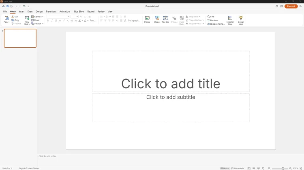
Task: Open the Transitions tab
Action: 51,12
